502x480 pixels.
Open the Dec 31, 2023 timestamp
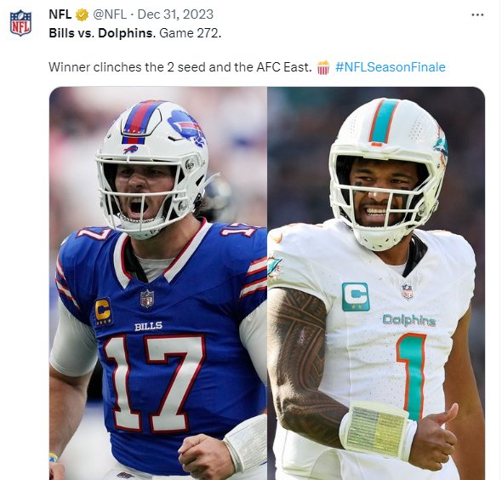click(175, 14)
